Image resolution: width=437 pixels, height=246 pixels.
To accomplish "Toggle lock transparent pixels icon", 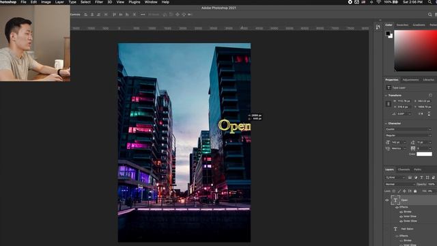I will coord(394,191).
